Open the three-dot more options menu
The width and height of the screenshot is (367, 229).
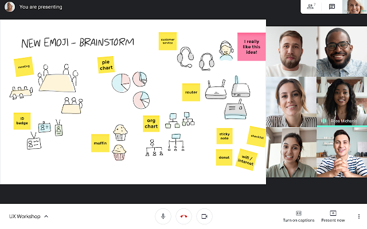tap(359, 216)
